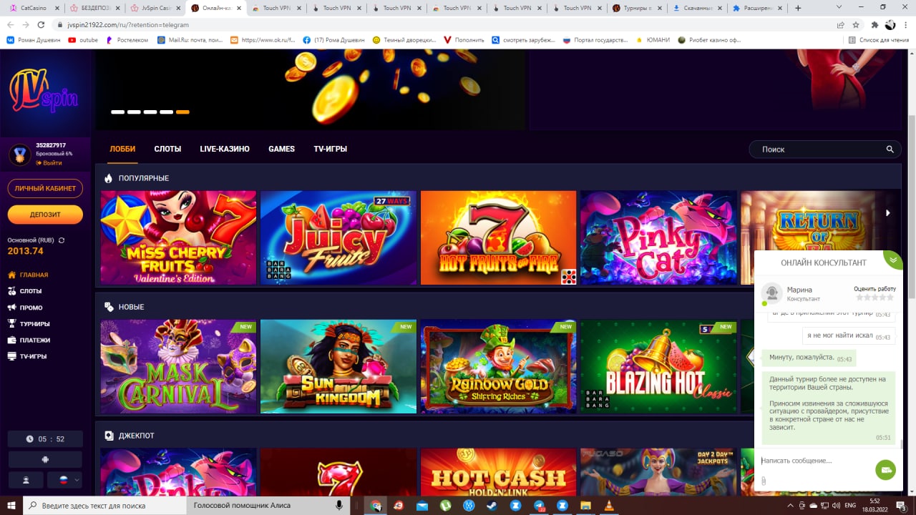Open the Pinky Cat game in Popular
Screen dimensions: 916x515
(x=658, y=238)
